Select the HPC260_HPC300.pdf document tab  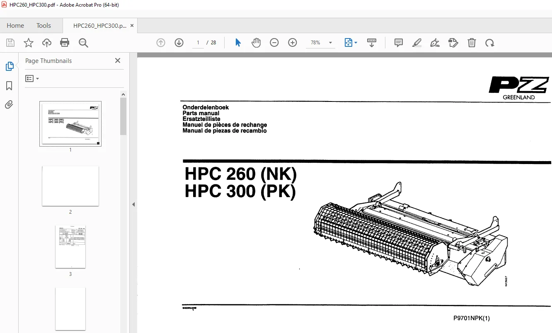click(x=100, y=25)
